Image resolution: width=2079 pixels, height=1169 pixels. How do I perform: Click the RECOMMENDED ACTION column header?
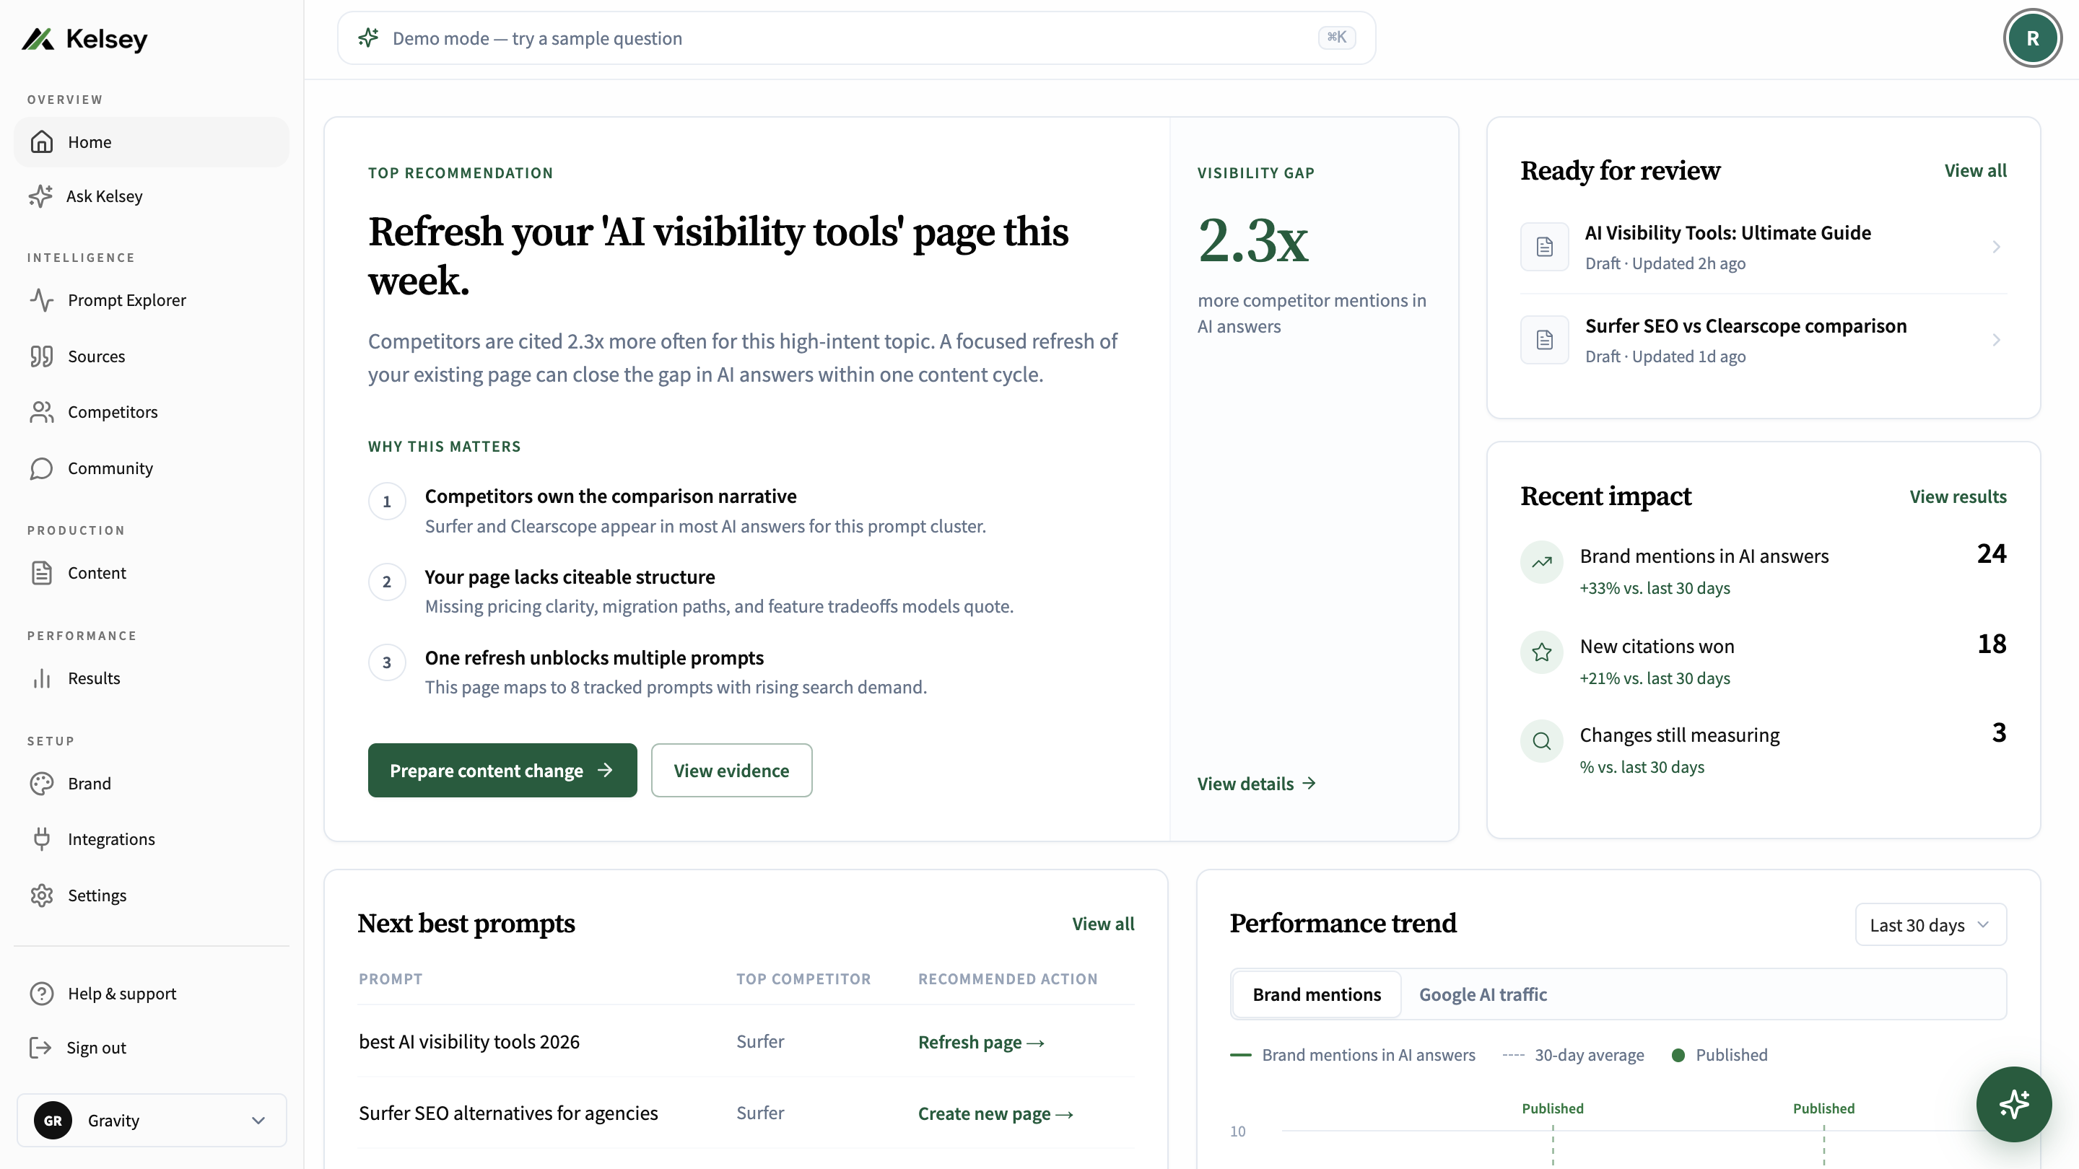(1008, 978)
